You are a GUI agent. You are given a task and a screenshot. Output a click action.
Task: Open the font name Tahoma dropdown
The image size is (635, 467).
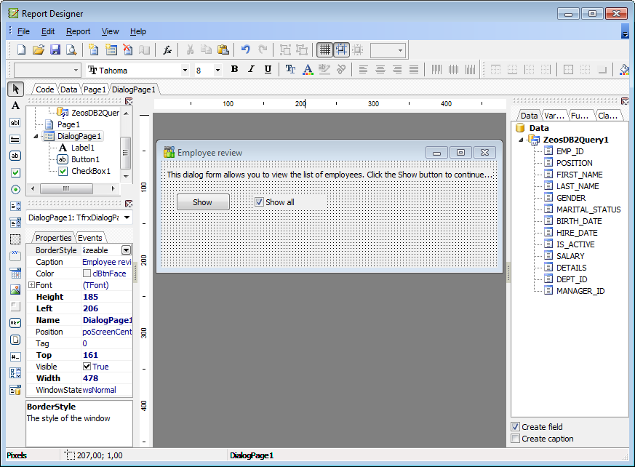(x=185, y=70)
